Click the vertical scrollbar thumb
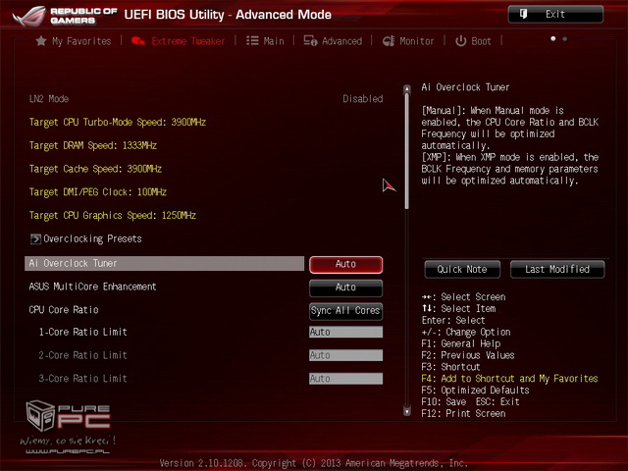 pyautogui.click(x=407, y=151)
